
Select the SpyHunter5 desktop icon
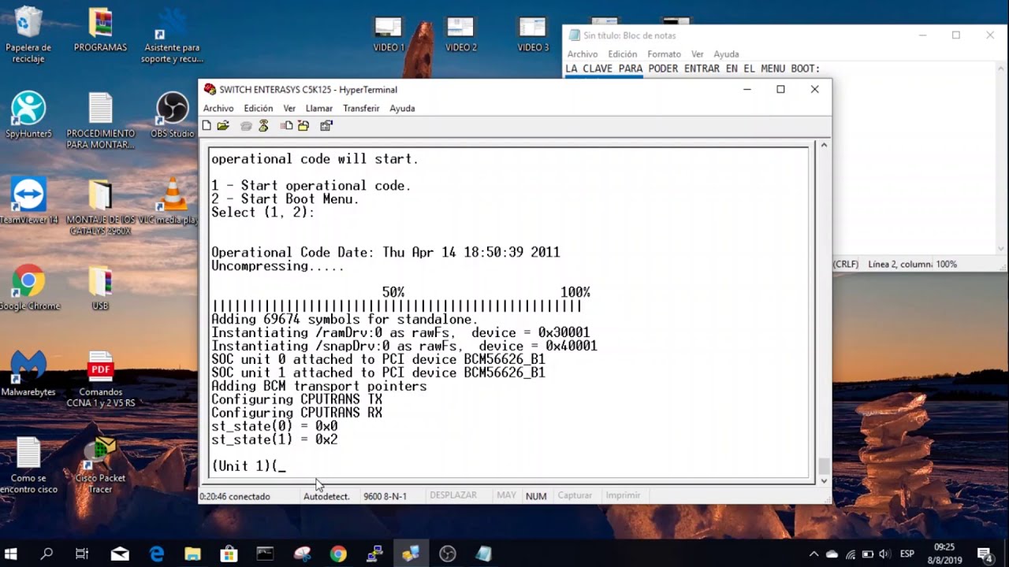(x=28, y=116)
